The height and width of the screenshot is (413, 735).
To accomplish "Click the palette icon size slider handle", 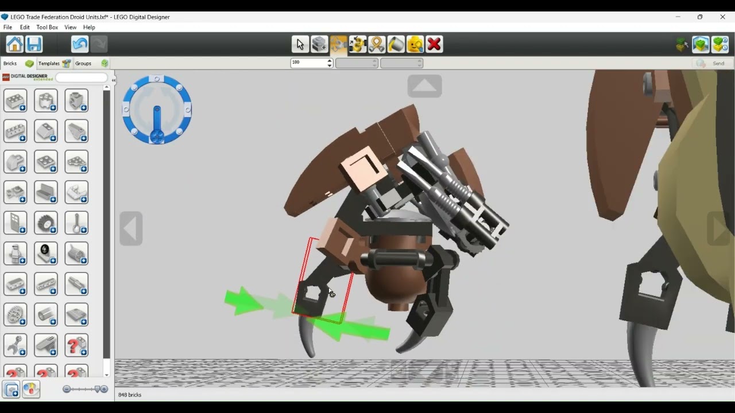I will (x=98, y=389).
